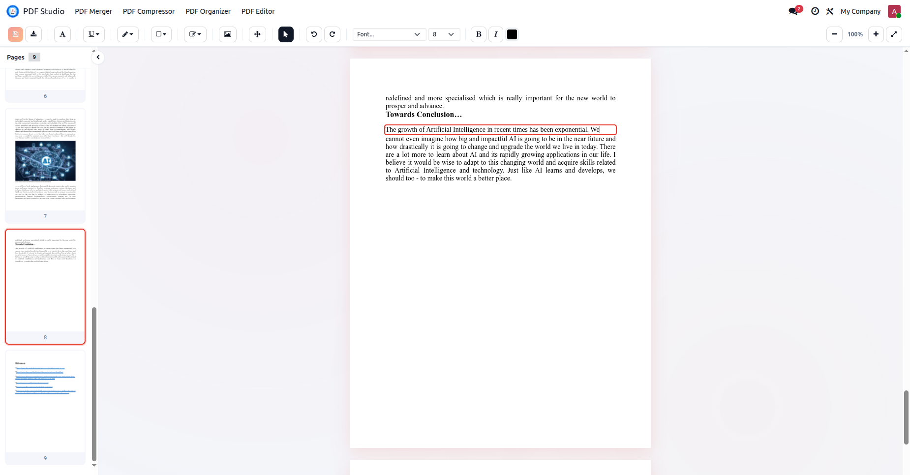Open the underline style dropdown
This screenshot has width=910, height=475.
pos(93,34)
